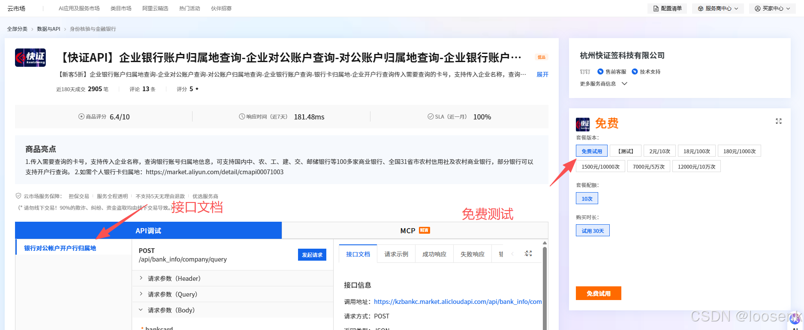Click the MCP NEW badge
This screenshot has height=330, width=804.
[424, 230]
